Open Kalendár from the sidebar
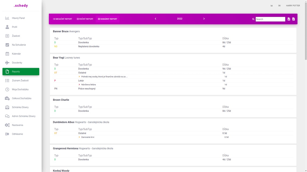 click(16, 54)
